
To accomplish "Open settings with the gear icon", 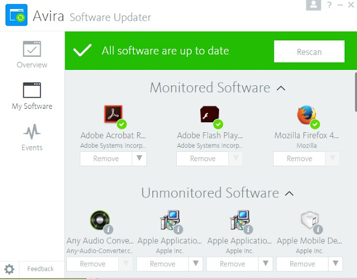I will click(x=9, y=270).
